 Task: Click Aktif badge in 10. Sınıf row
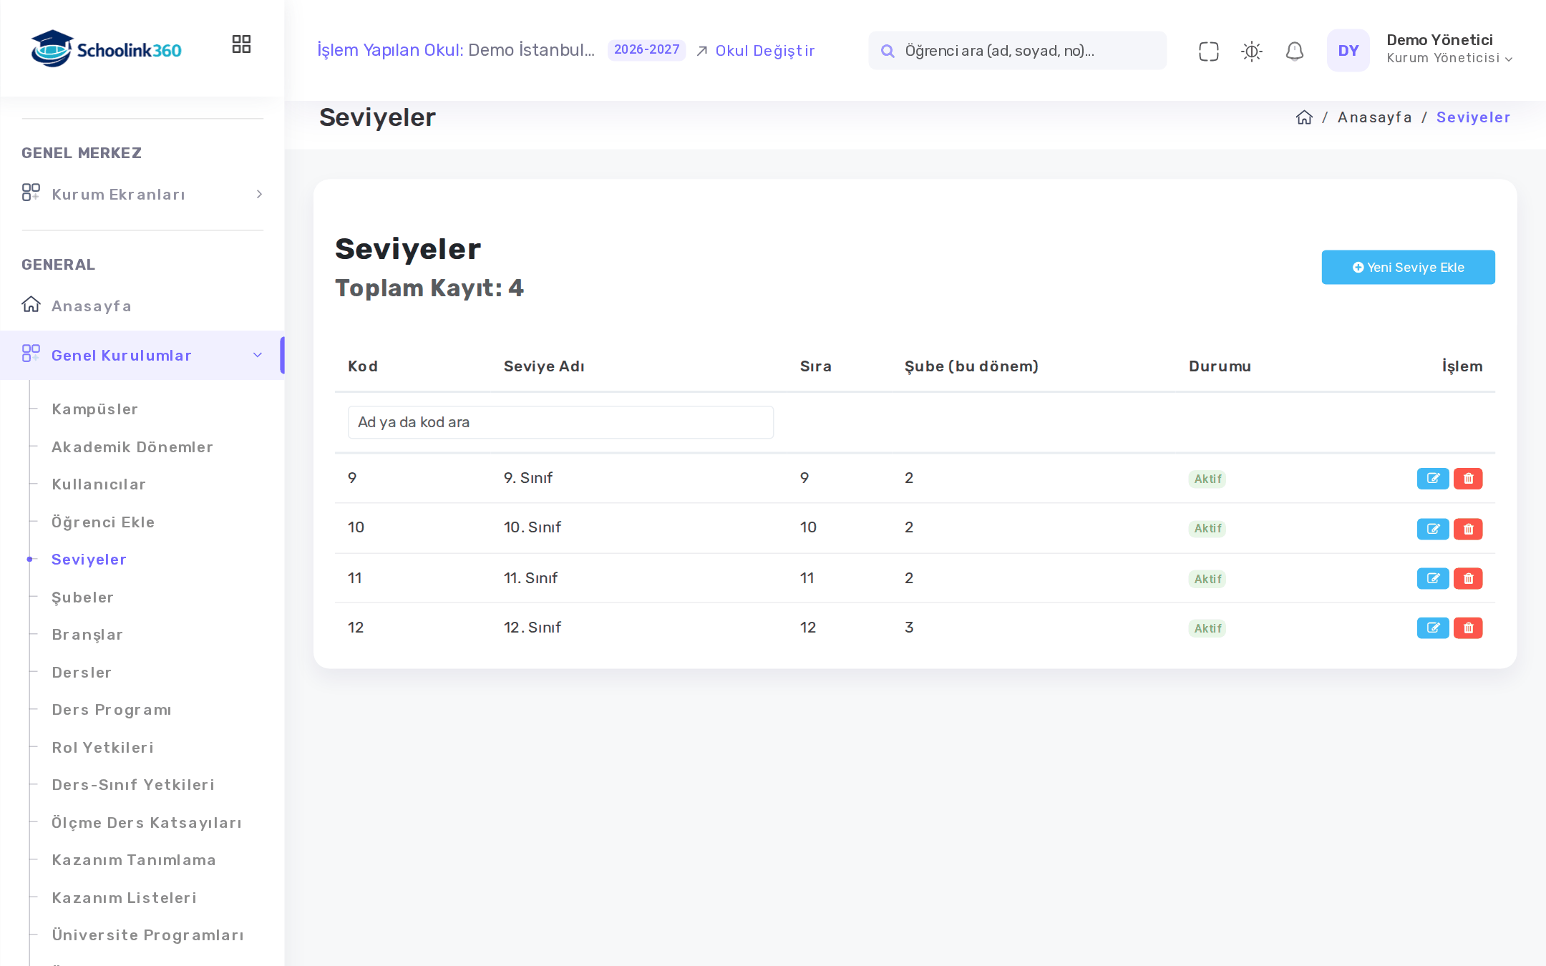point(1207,529)
